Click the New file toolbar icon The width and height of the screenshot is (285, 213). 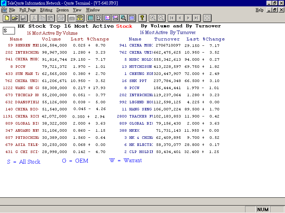point(7,18)
